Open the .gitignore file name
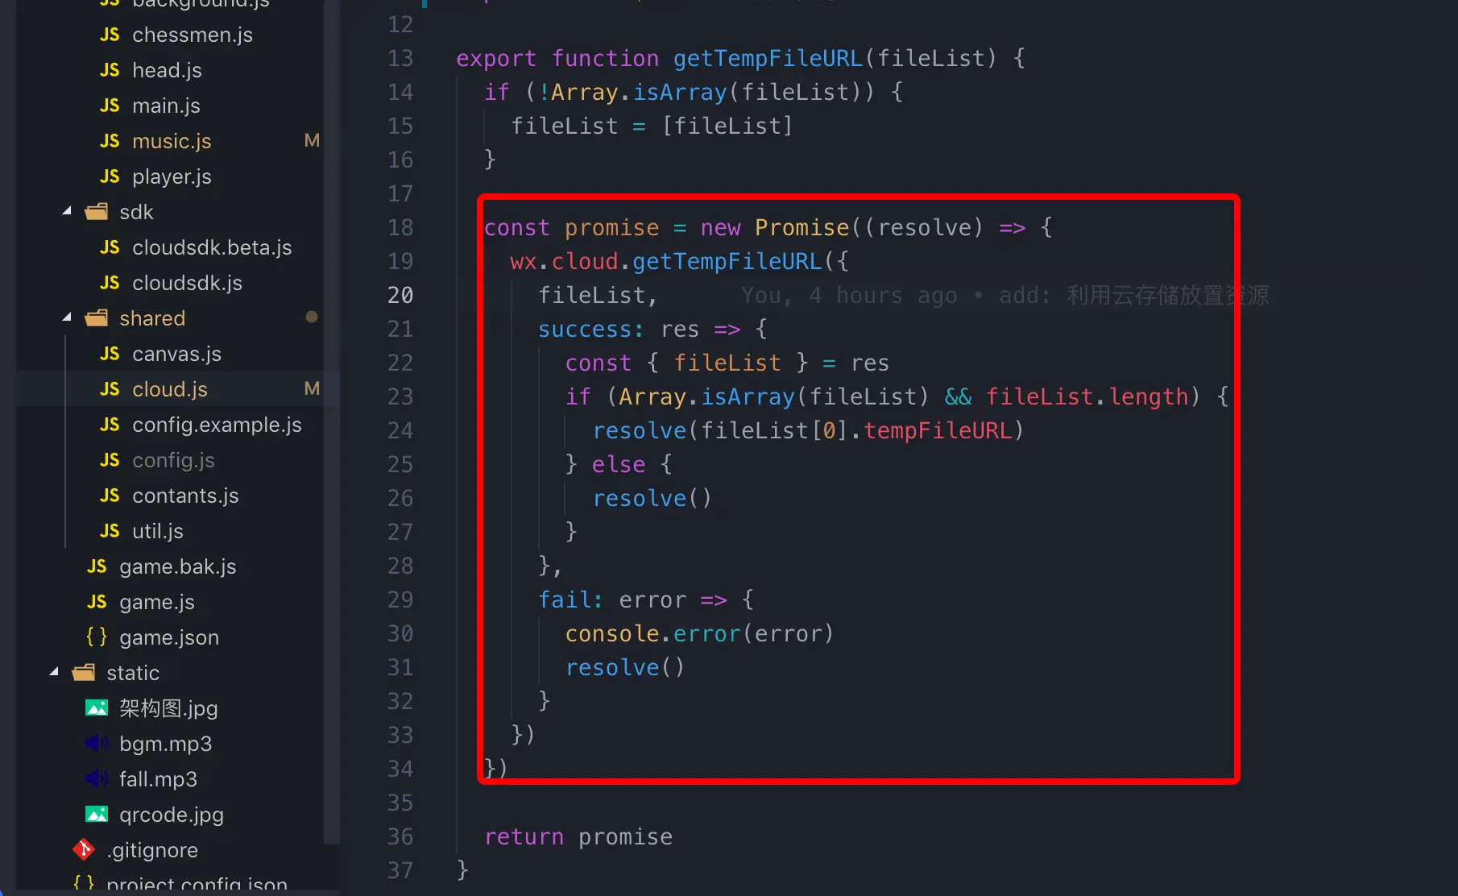 pos(152,850)
